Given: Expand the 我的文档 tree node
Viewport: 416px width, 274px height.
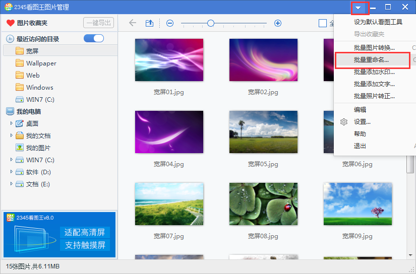Looking at the screenshot, I should point(12,135).
